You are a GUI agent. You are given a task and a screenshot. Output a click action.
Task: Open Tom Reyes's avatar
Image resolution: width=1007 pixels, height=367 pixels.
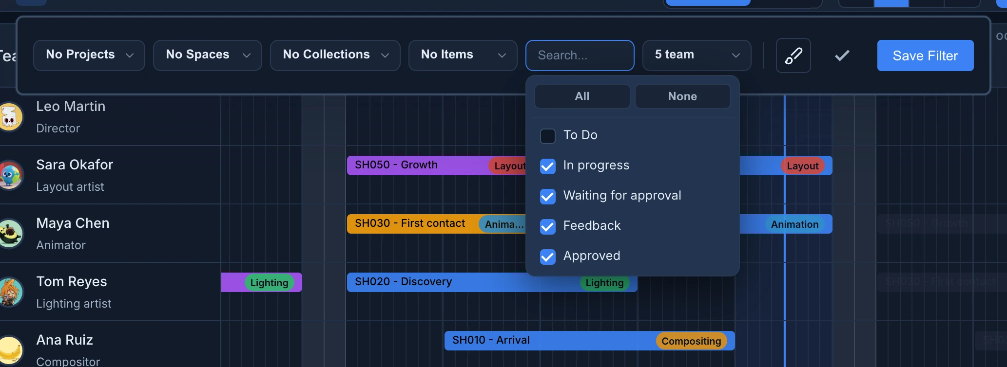tap(10, 292)
